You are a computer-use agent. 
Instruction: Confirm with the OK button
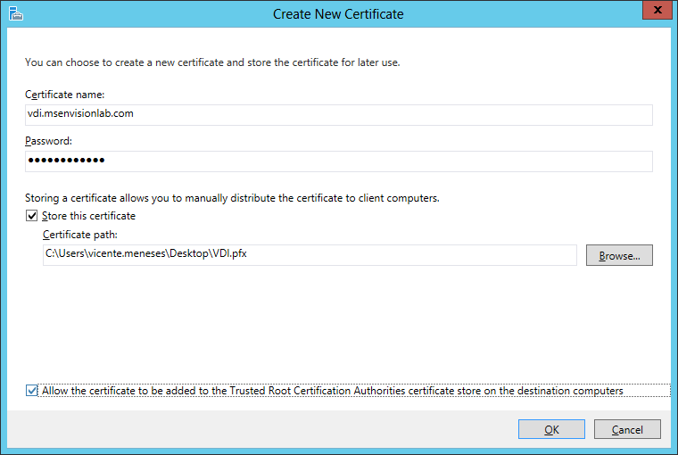[x=552, y=429]
